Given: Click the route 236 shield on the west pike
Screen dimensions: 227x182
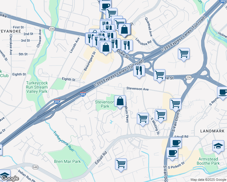Looking at the screenshot, I should tap(52, 29).
